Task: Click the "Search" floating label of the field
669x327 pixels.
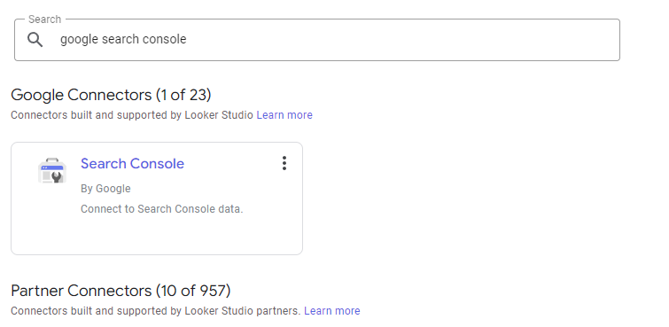Action: tap(45, 19)
